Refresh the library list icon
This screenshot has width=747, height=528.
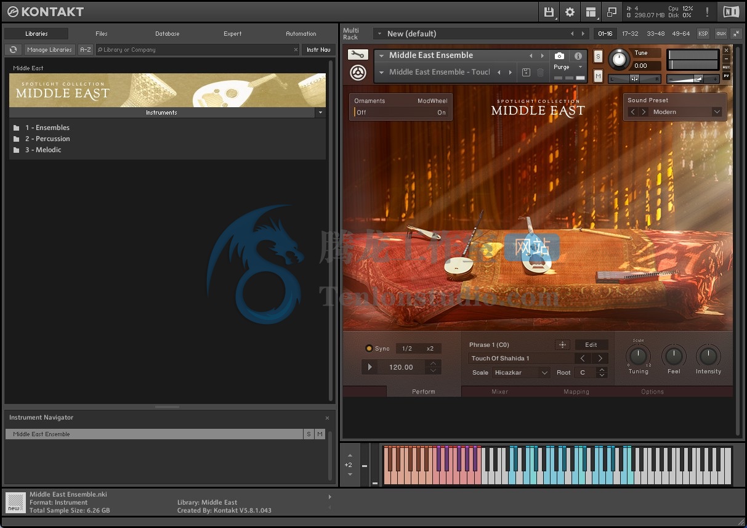pos(13,50)
